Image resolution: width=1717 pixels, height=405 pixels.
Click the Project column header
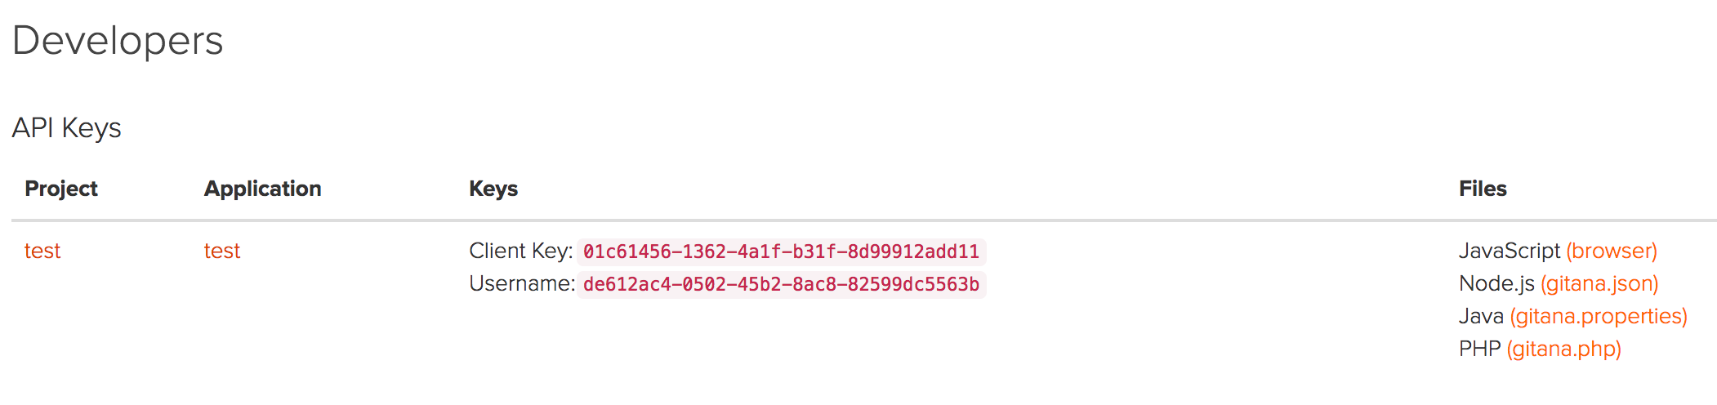point(61,189)
